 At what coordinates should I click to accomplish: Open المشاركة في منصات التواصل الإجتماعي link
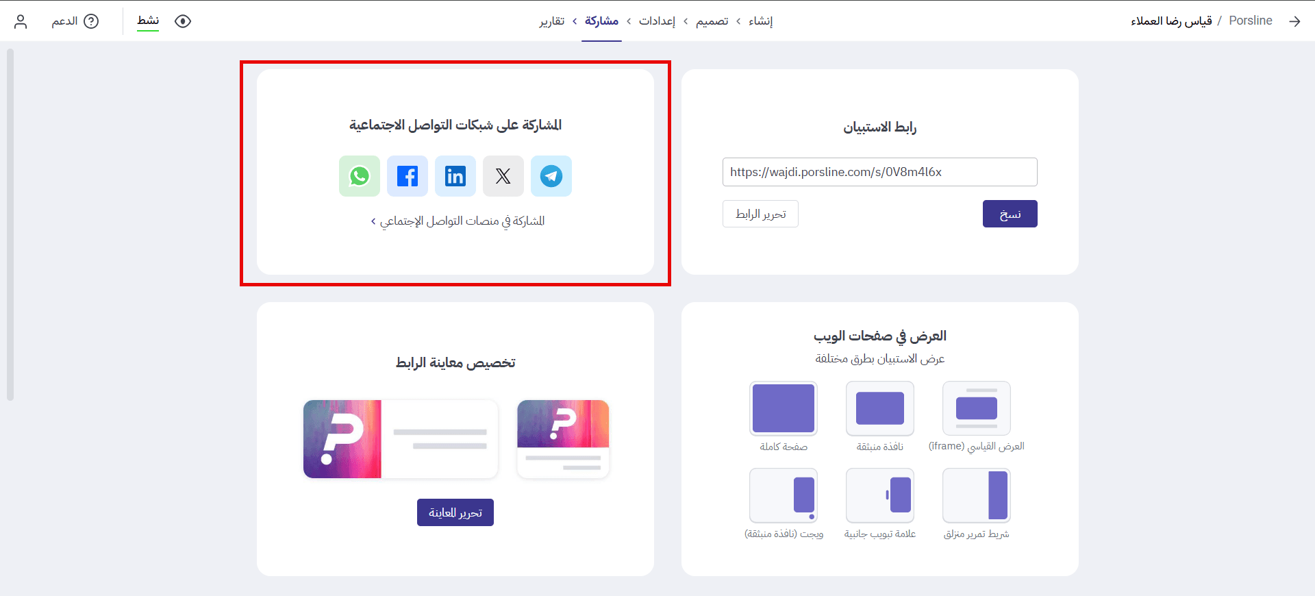458,221
